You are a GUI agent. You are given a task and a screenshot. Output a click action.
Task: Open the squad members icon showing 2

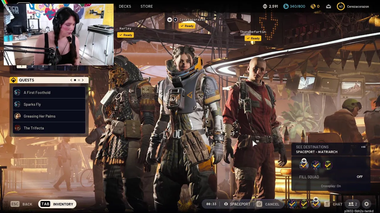352,204
